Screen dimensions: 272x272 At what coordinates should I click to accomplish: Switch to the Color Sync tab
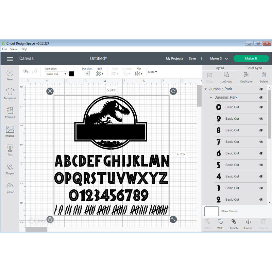(x=254, y=68)
